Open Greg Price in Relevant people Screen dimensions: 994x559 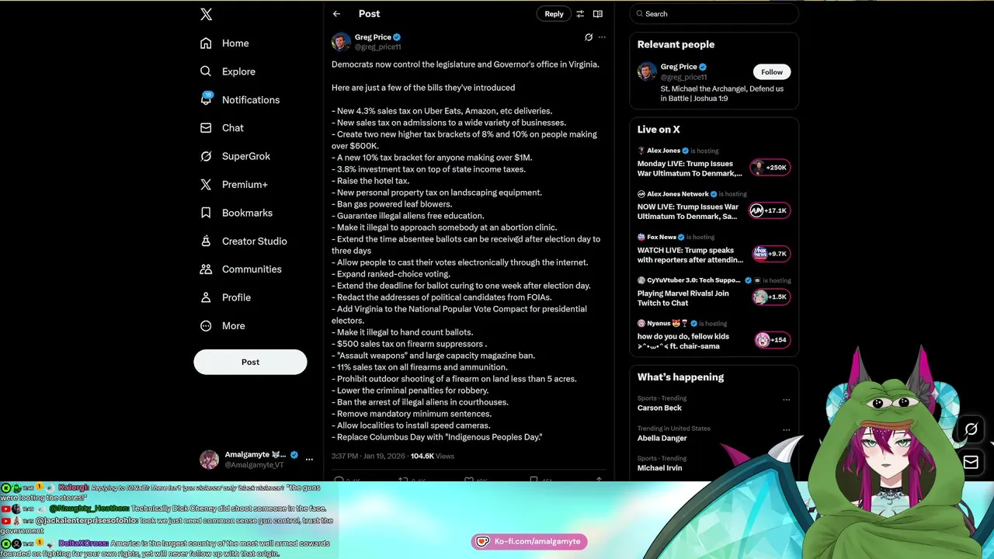(x=679, y=67)
